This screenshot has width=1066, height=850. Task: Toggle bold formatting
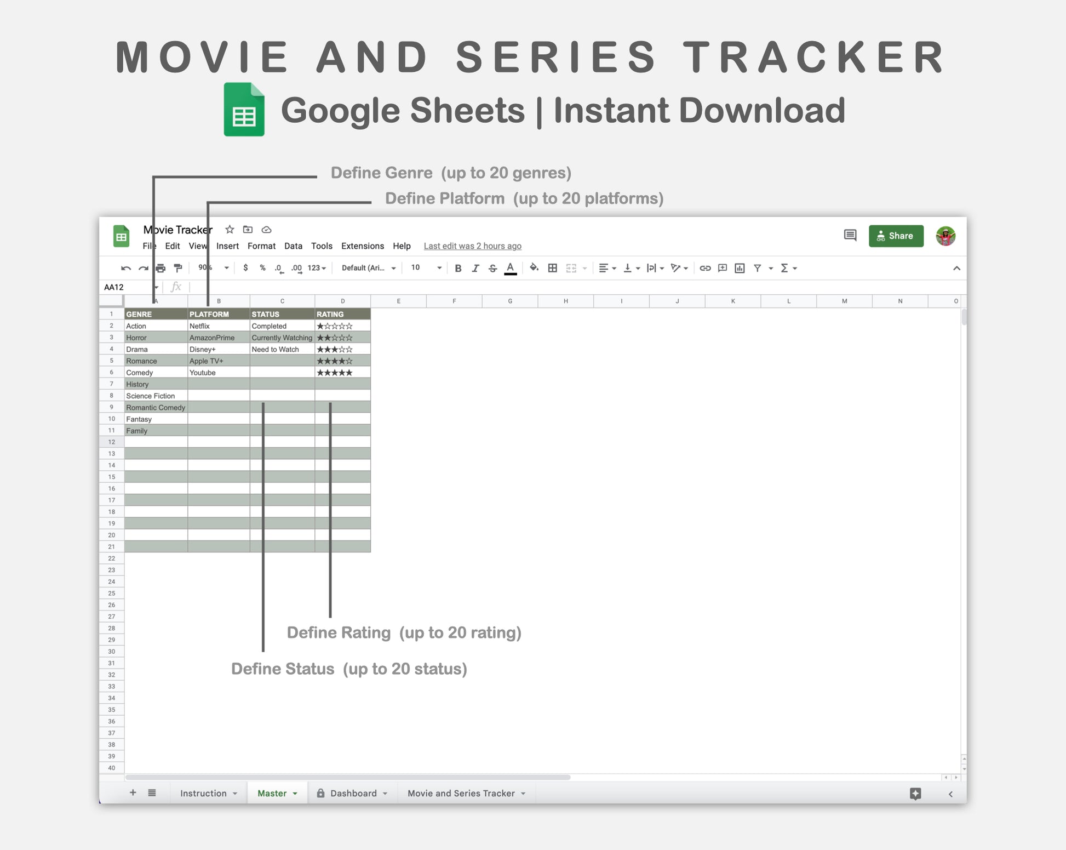coord(458,268)
